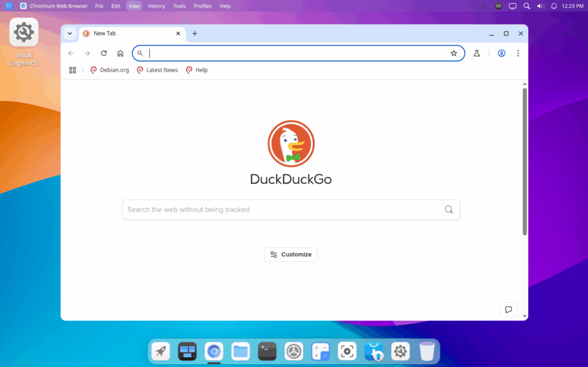Select the New Tab tab
588x367 pixels.
point(126,33)
